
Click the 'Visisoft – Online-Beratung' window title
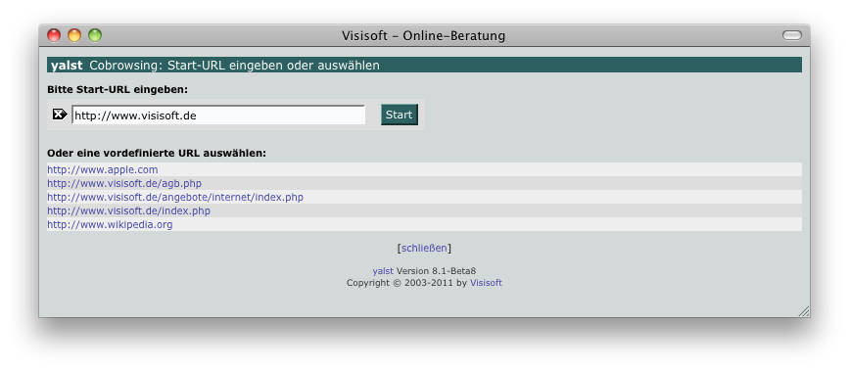pyautogui.click(x=423, y=36)
